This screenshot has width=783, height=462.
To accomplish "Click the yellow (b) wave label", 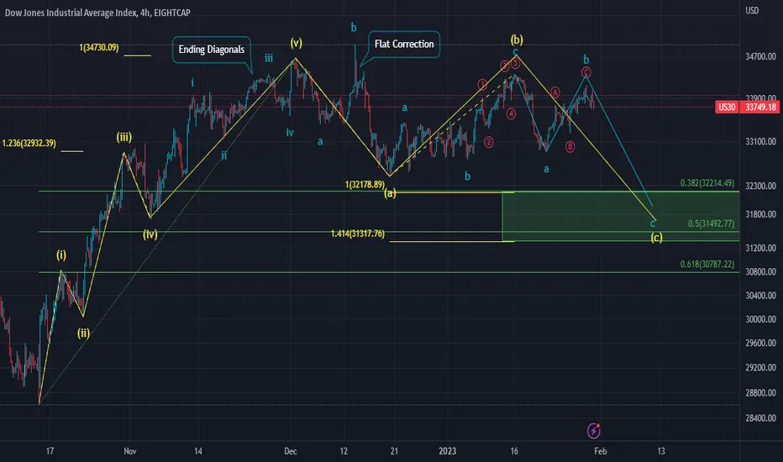I will point(517,39).
